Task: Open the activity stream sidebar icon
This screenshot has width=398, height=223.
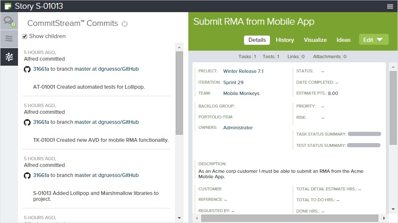Action: pos(9,38)
